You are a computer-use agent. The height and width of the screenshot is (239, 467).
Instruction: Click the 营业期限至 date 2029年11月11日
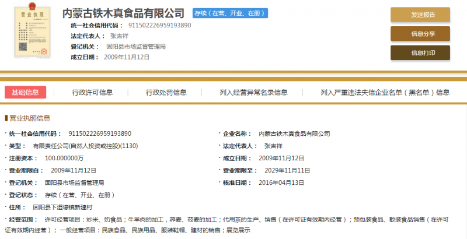tap(287, 170)
